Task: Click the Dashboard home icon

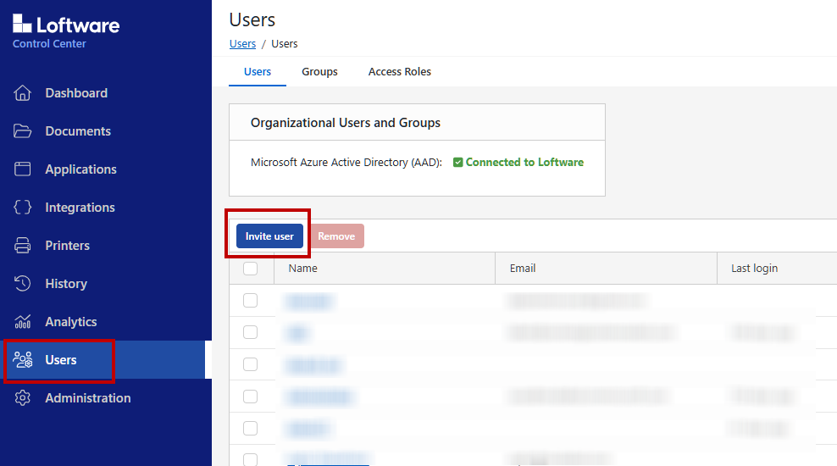Action: click(x=22, y=93)
